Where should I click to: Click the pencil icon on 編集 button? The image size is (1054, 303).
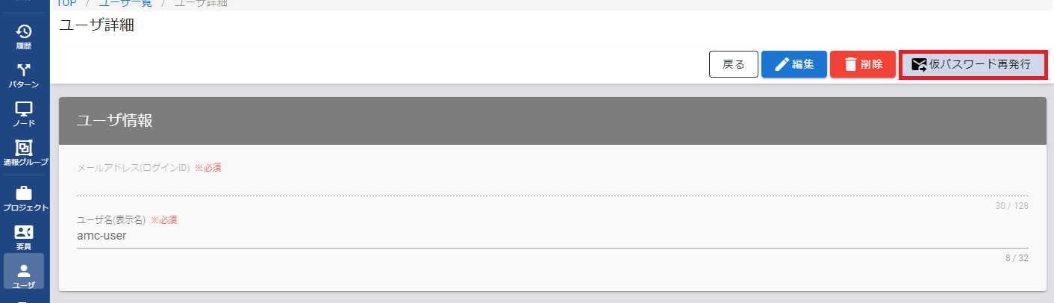(x=782, y=64)
